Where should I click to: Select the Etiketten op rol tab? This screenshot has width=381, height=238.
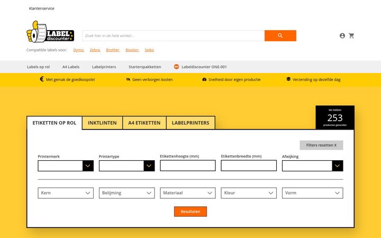55,123
